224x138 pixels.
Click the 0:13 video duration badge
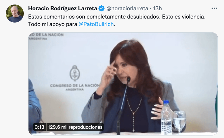pos(39,127)
